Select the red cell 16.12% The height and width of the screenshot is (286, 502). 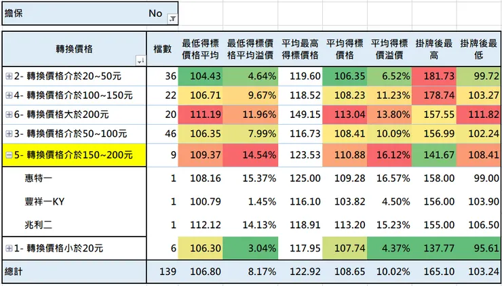(x=389, y=155)
